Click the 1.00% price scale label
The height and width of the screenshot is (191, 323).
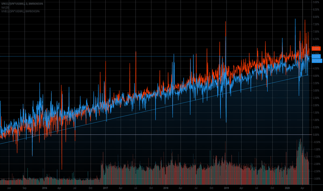tap(316, 120)
